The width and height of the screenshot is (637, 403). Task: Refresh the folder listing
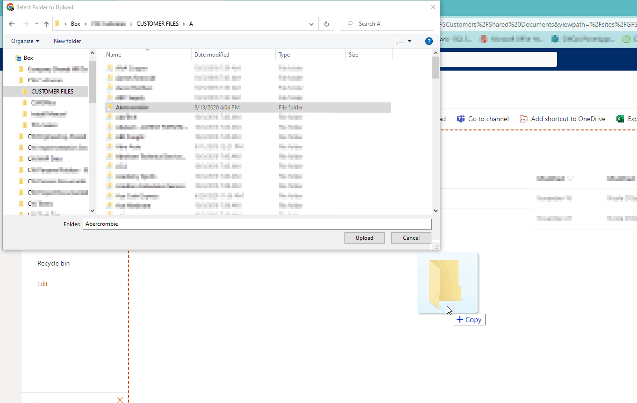326,23
